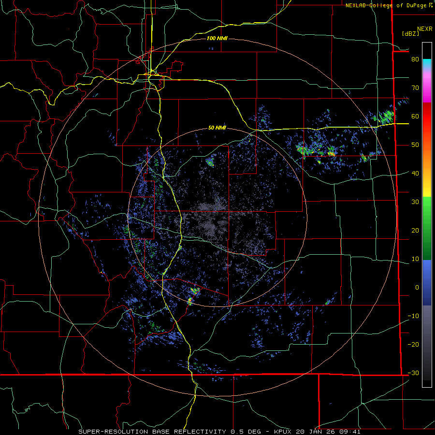This screenshot has height=435, width=435.
Task: Select the 70 value on the dBZ scale
Action: [415, 87]
